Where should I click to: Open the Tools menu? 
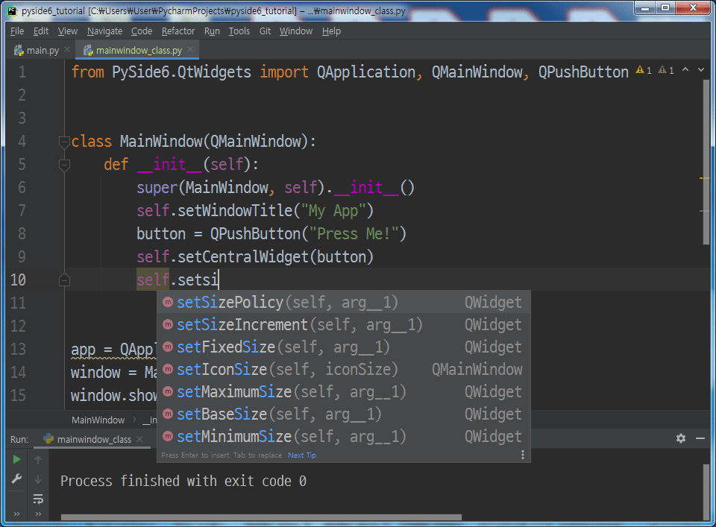coord(239,31)
